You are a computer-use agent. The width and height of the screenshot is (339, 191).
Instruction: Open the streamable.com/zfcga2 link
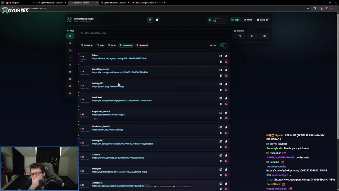(108, 115)
